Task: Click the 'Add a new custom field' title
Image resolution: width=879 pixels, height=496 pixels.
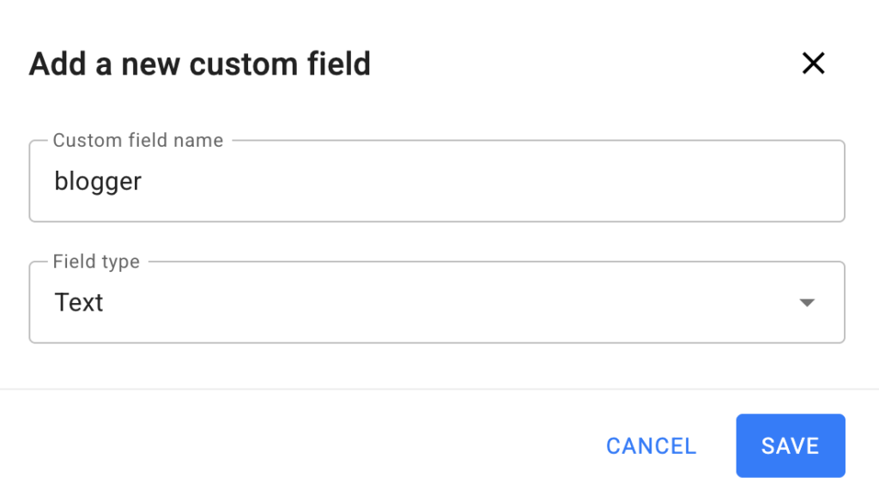Action: [199, 64]
